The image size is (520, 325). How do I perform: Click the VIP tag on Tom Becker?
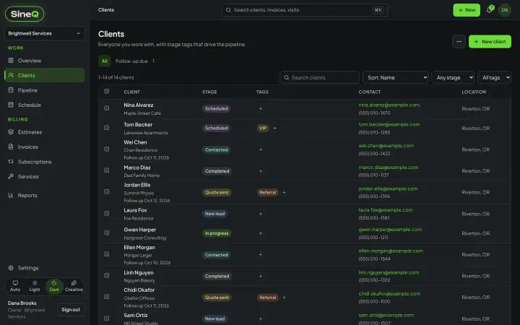[263, 128]
